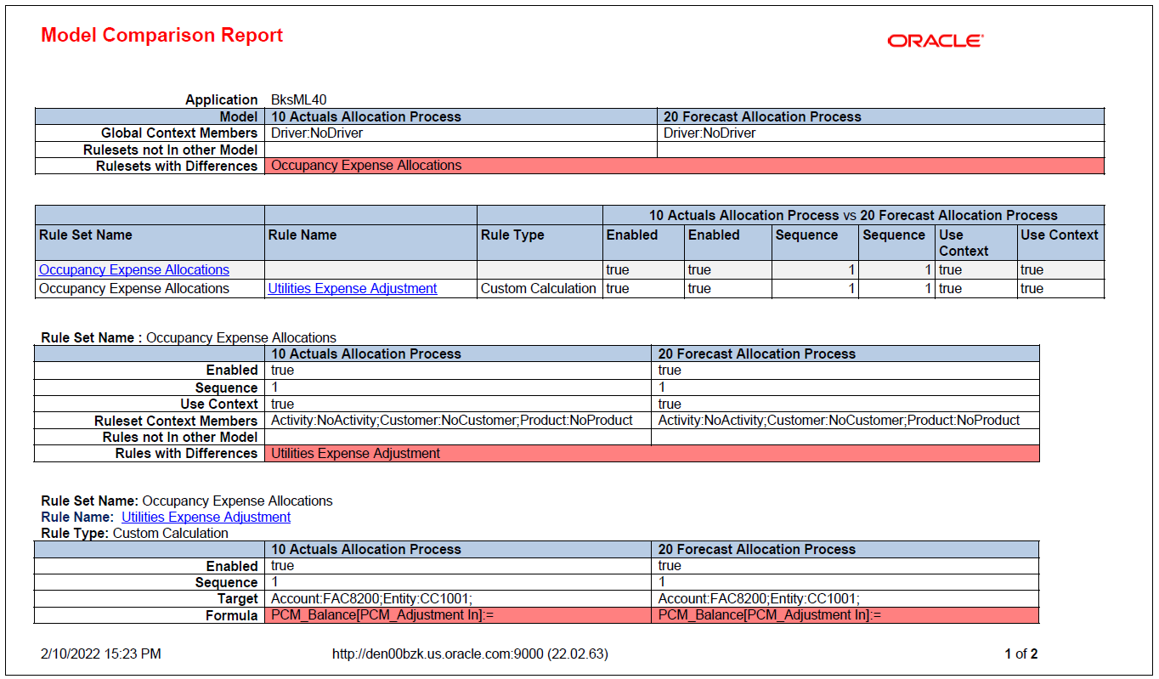This screenshot has height=679, width=1159.
Task: Select the Formula row label
Action: pyautogui.click(x=231, y=615)
